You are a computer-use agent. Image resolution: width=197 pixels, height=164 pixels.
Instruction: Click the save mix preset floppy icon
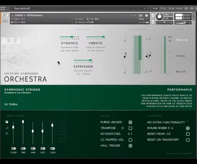point(7,122)
